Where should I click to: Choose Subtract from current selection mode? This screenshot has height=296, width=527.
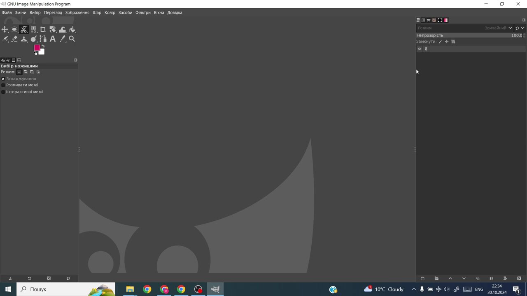pos(32,72)
